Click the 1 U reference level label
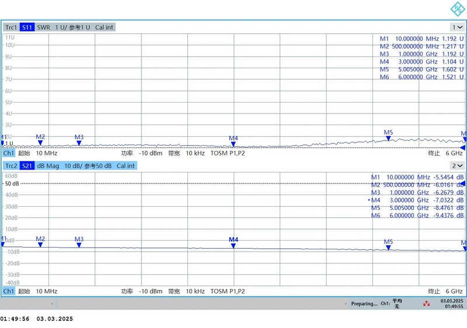Screen dimensions: 467x328 click(x=9, y=144)
